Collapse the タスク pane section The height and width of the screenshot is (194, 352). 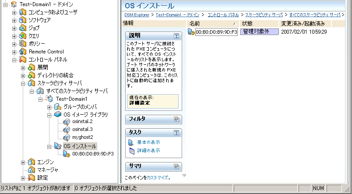coord(176,133)
